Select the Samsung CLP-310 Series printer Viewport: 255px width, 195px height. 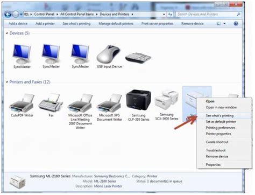[138, 105]
